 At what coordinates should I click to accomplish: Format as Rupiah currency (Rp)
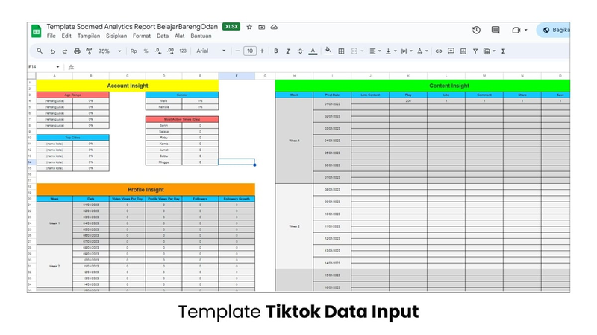134,51
